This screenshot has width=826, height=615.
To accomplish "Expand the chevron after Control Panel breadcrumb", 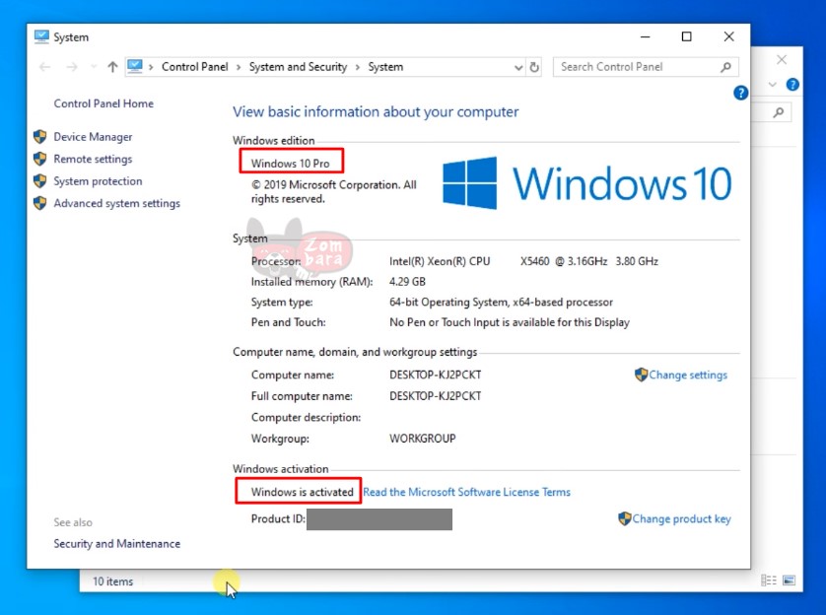I will [239, 67].
